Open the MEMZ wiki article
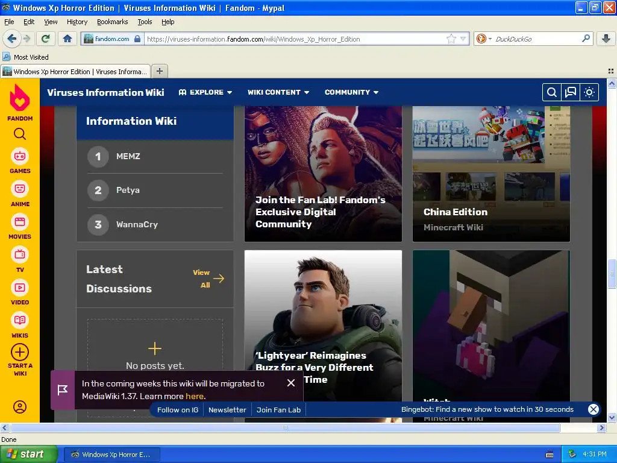617x463 pixels. click(x=128, y=156)
